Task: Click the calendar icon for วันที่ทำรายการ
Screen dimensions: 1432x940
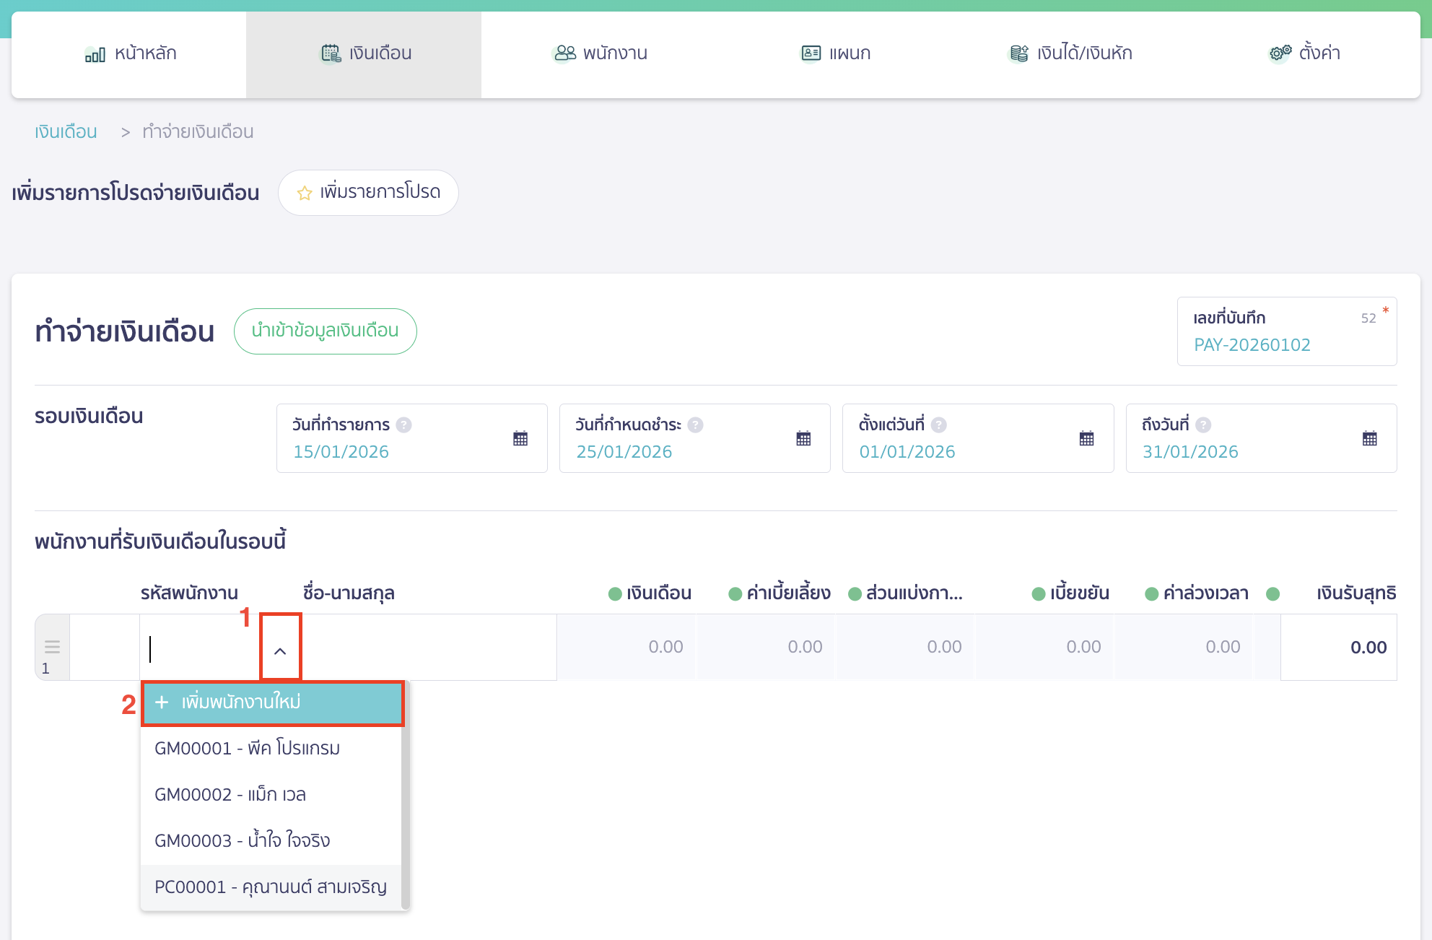Action: (520, 438)
